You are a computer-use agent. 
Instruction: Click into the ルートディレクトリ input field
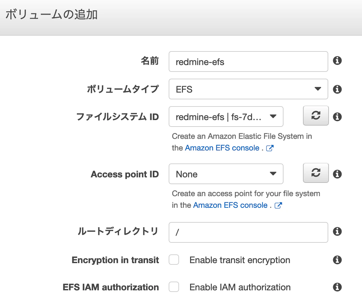[248, 232]
